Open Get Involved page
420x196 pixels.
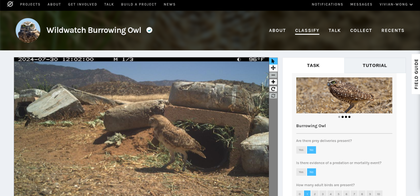click(x=82, y=4)
